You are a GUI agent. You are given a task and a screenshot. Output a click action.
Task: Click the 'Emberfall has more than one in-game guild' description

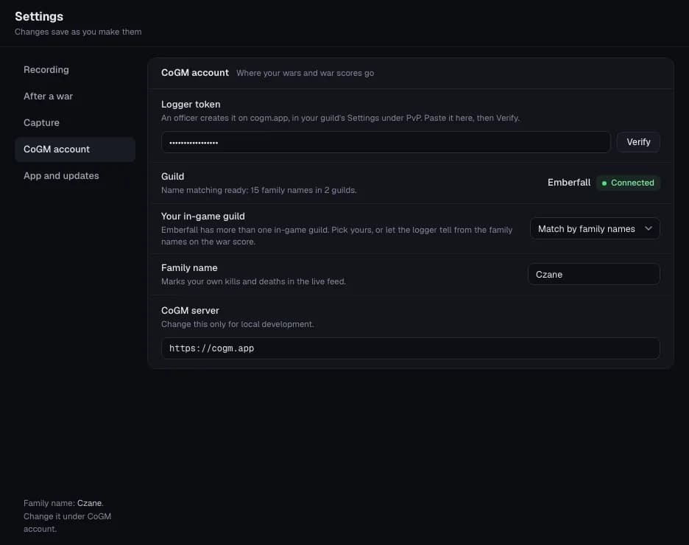336,236
